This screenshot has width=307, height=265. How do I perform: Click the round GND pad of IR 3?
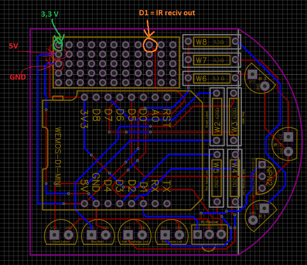point(265,86)
